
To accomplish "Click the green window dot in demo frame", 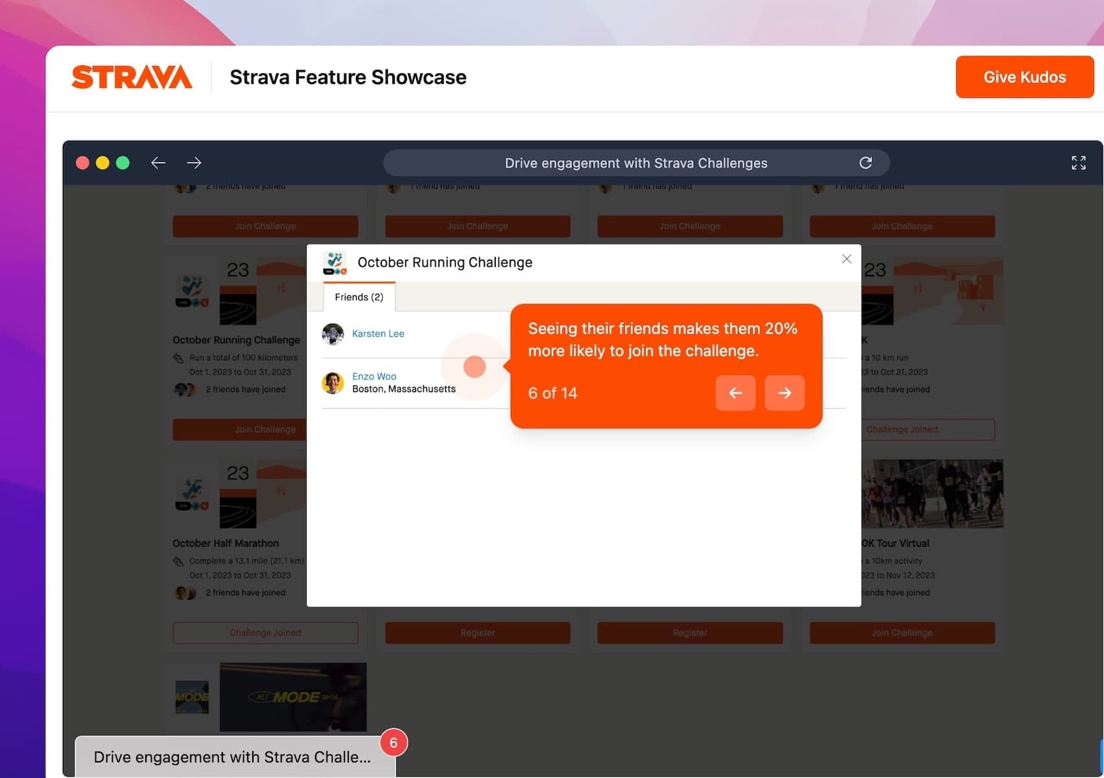I will [x=123, y=163].
